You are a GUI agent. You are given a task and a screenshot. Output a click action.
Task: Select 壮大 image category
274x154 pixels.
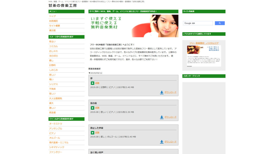(x=51, y=103)
